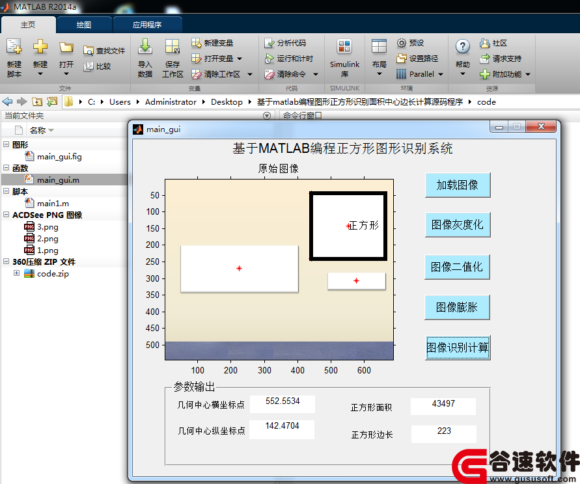Click the 正方形面积 value field
The image size is (580, 484).
[x=443, y=407]
